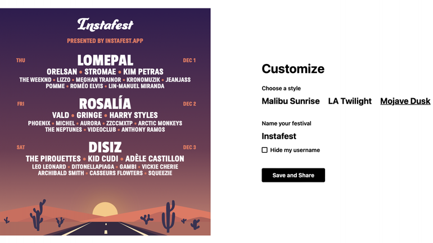Click the Instafest script logo on poster

coord(105,25)
